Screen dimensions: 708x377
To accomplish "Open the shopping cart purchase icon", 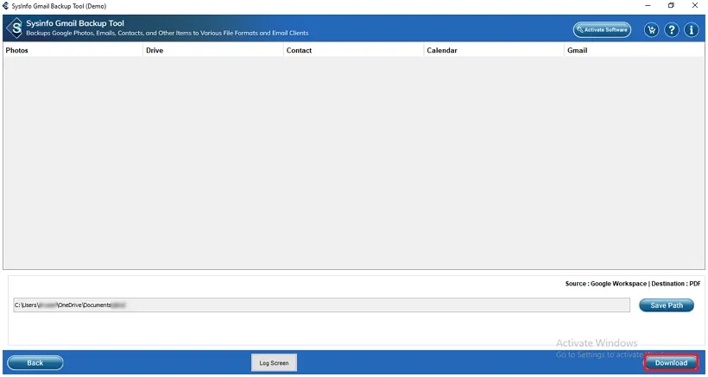I will click(x=651, y=29).
